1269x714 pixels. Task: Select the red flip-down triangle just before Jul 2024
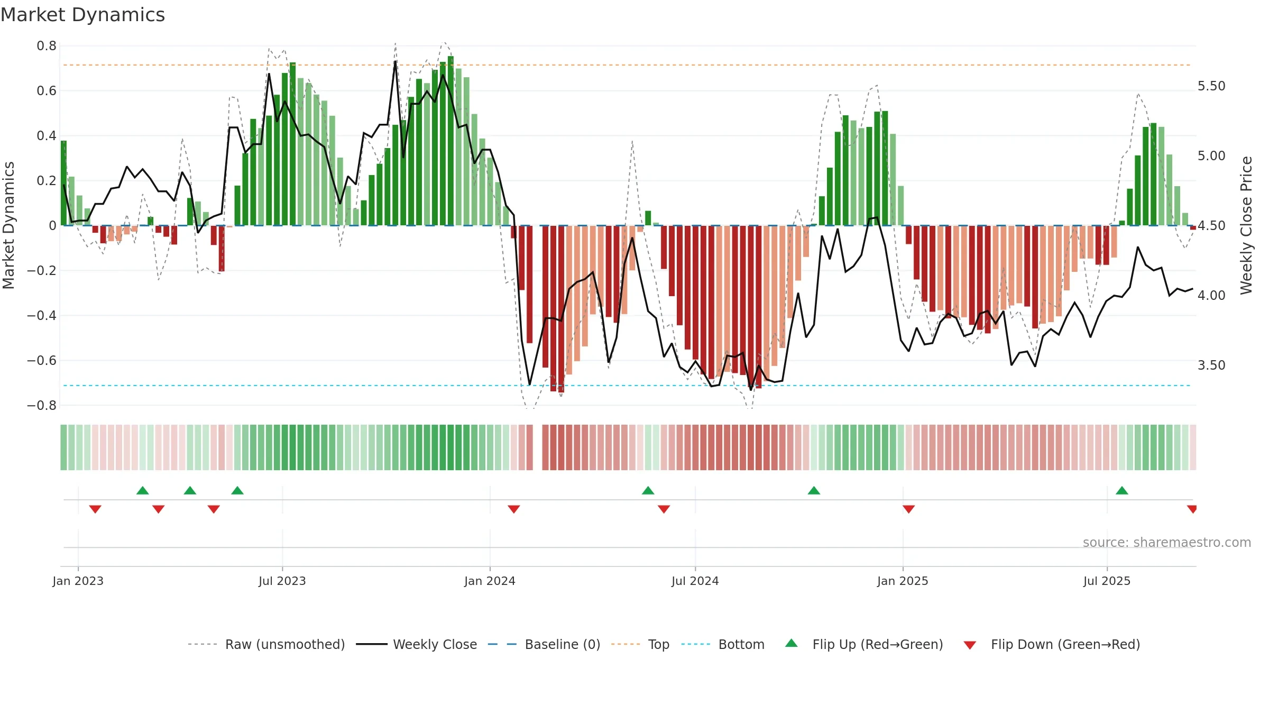click(664, 509)
